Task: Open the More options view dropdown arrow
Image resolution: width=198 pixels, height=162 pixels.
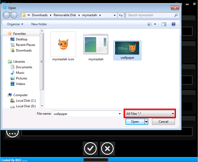Action: click(x=155, y=24)
